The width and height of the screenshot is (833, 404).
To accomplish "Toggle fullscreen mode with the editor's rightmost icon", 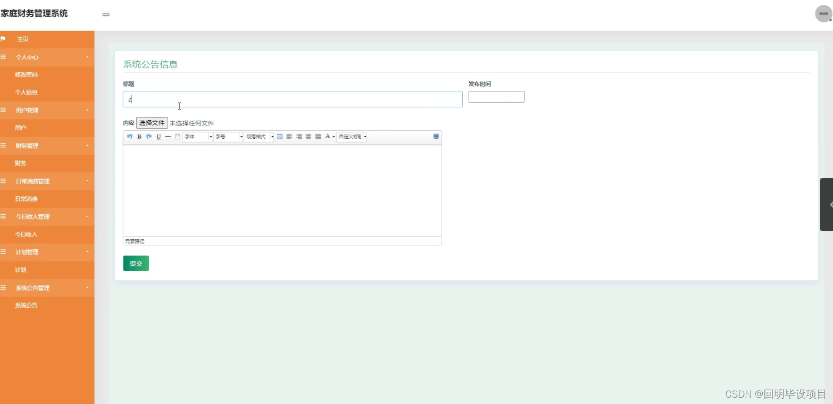I will (x=436, y=137).
